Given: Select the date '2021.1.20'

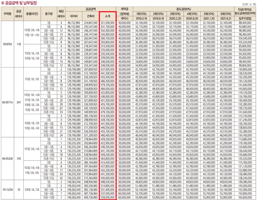Looking at the screenshot, I should (x=209, y=19).
